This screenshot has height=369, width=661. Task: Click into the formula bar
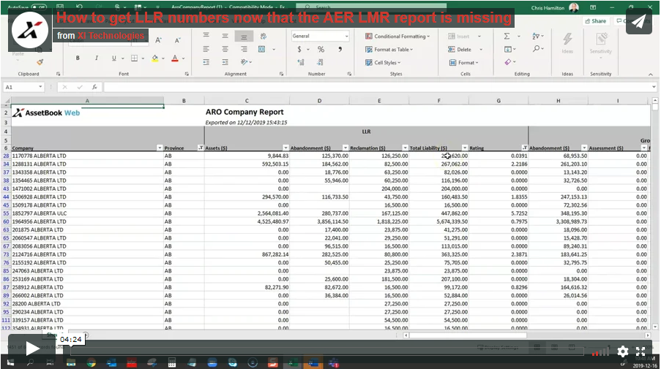pyautogui.click(x=377, y=87)
